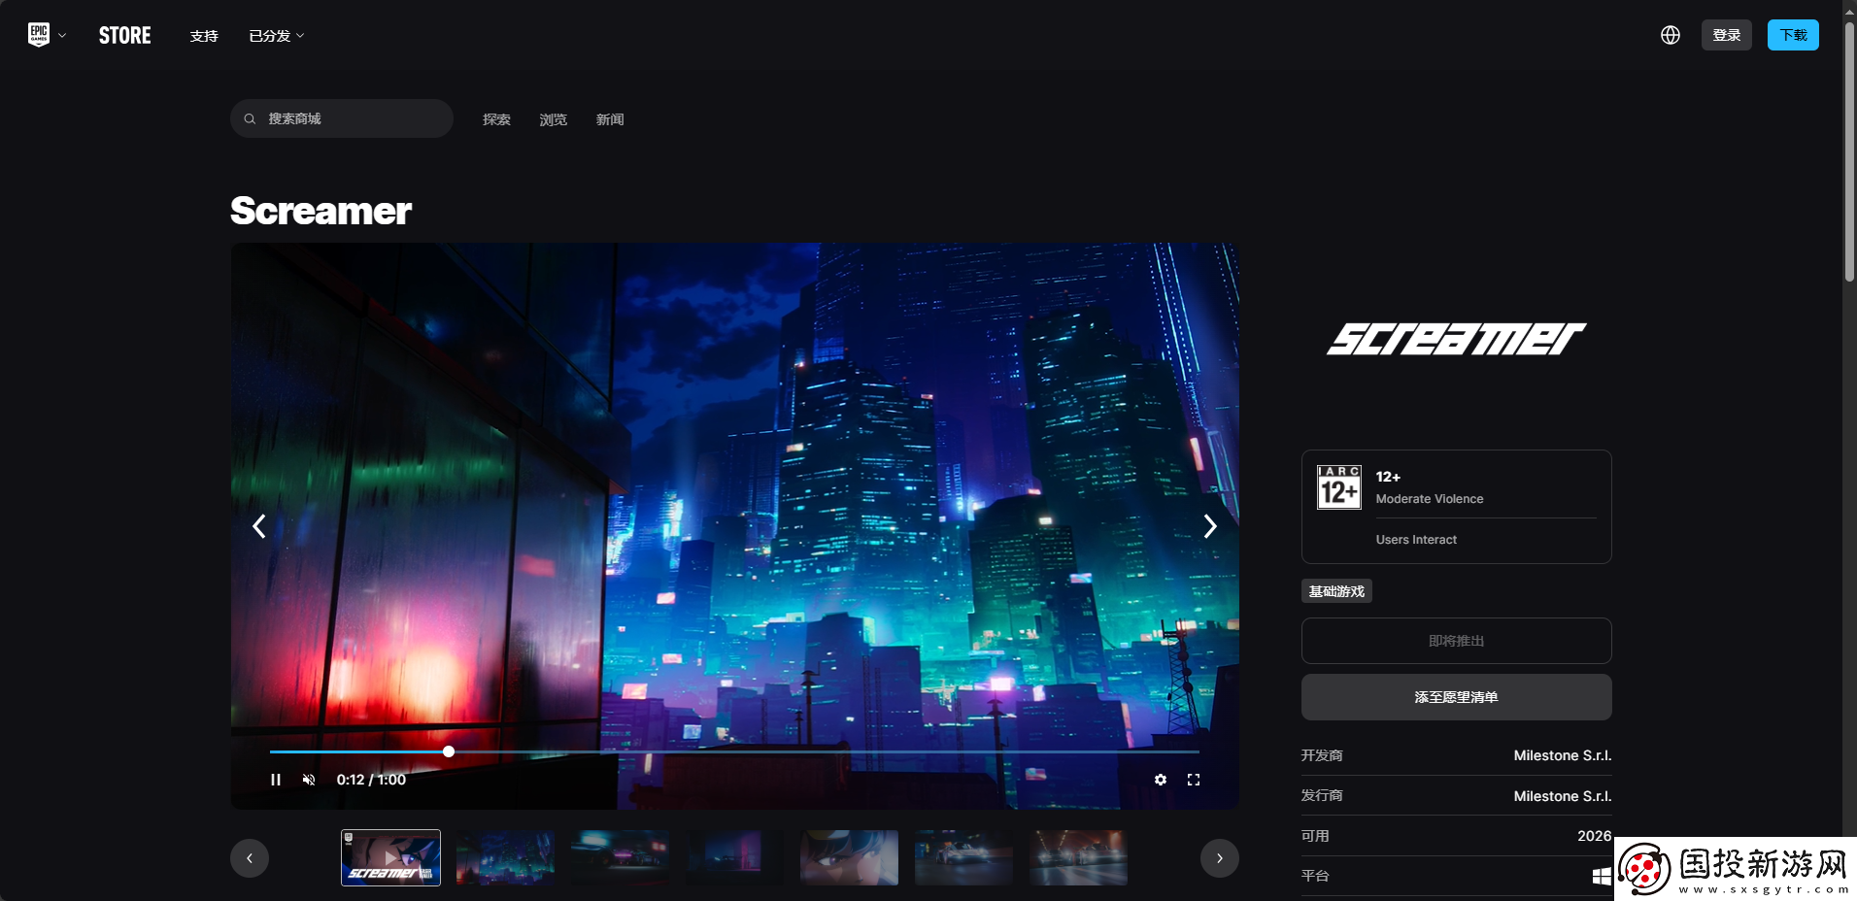Click the 登录 sign-in button

point(1727,35)
